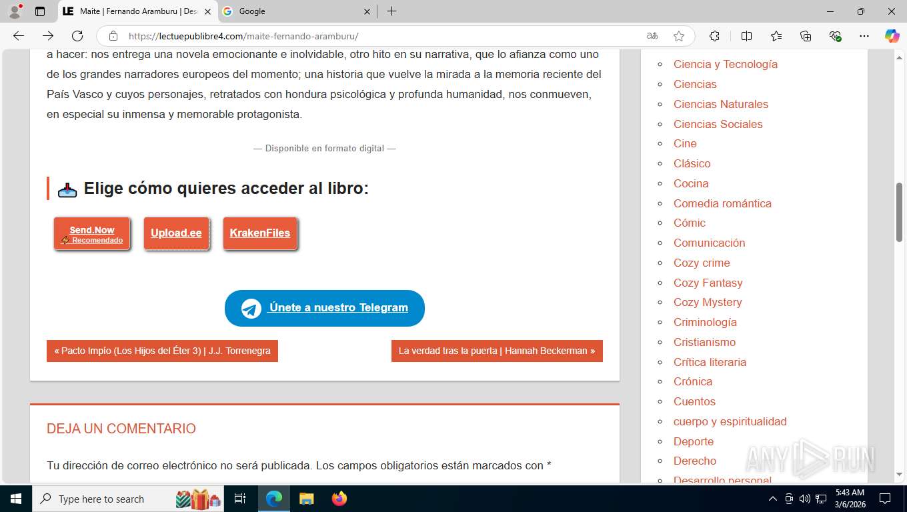Screen dimensions: 907x512
Task: Show hidden system tray icons
Action: click(773, 499)
